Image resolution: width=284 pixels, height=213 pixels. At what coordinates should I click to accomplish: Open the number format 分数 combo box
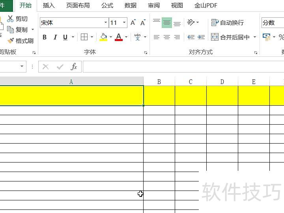tap(273, 22)
